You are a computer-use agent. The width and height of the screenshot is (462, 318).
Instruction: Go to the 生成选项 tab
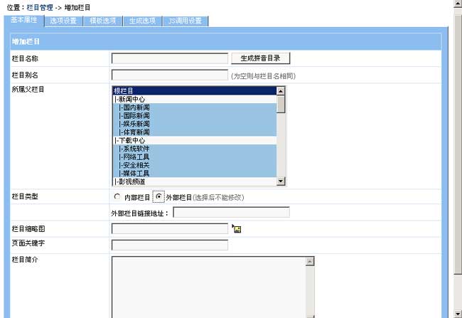[144, 21]
